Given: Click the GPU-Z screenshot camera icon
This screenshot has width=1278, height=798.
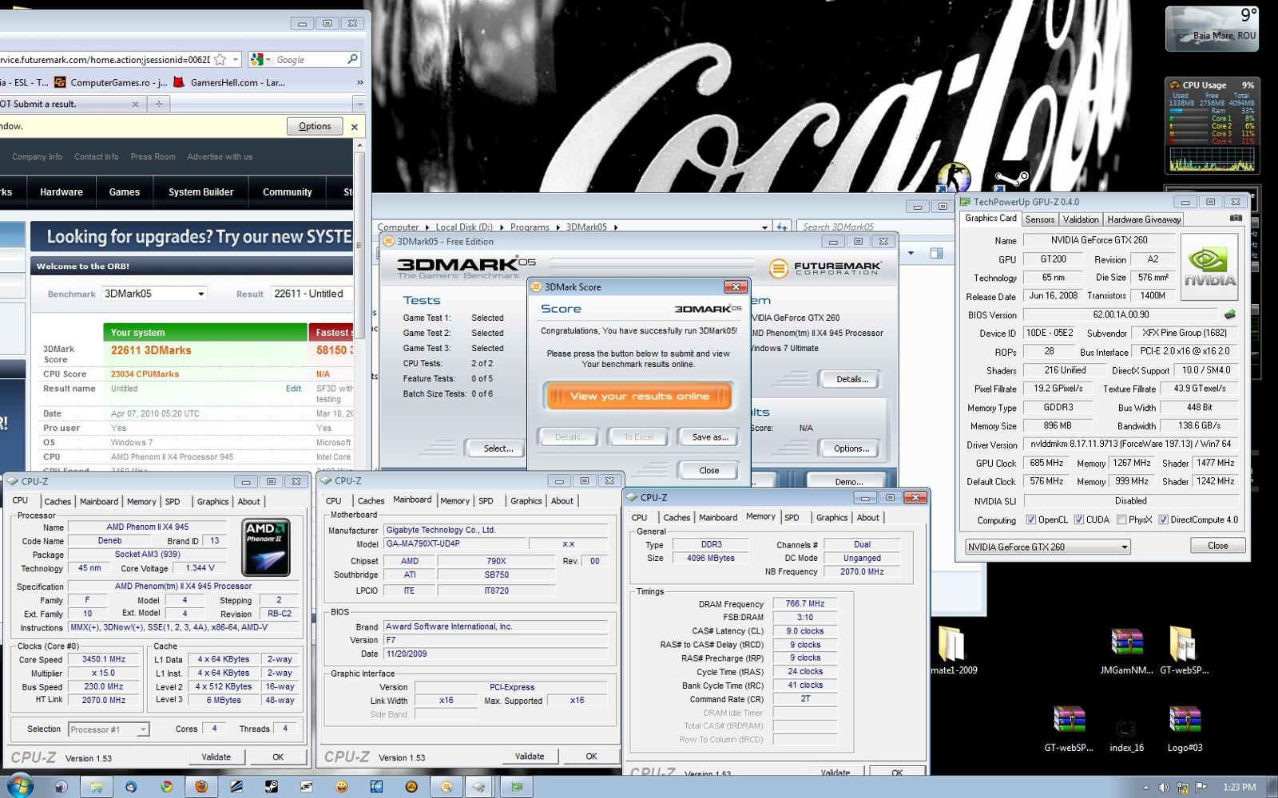Looking at the screenshot, I should coord(1236,218).
